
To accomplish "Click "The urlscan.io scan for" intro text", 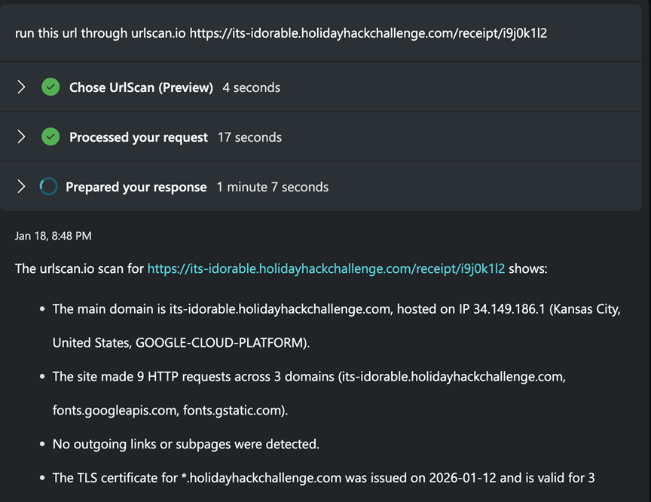I will (x=79, y=268).
